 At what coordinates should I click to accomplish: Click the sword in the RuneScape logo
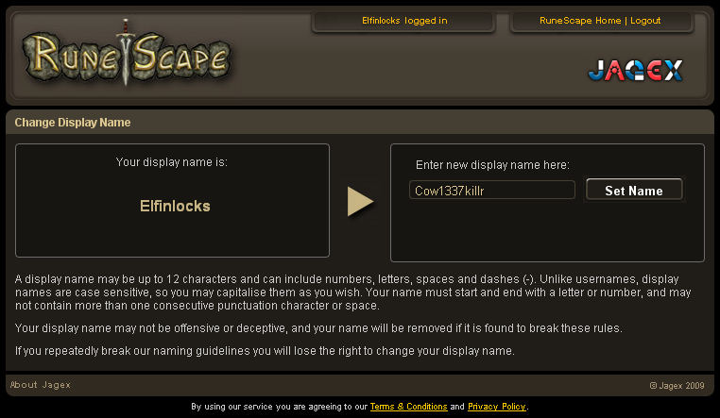click(x=125, y=52)
